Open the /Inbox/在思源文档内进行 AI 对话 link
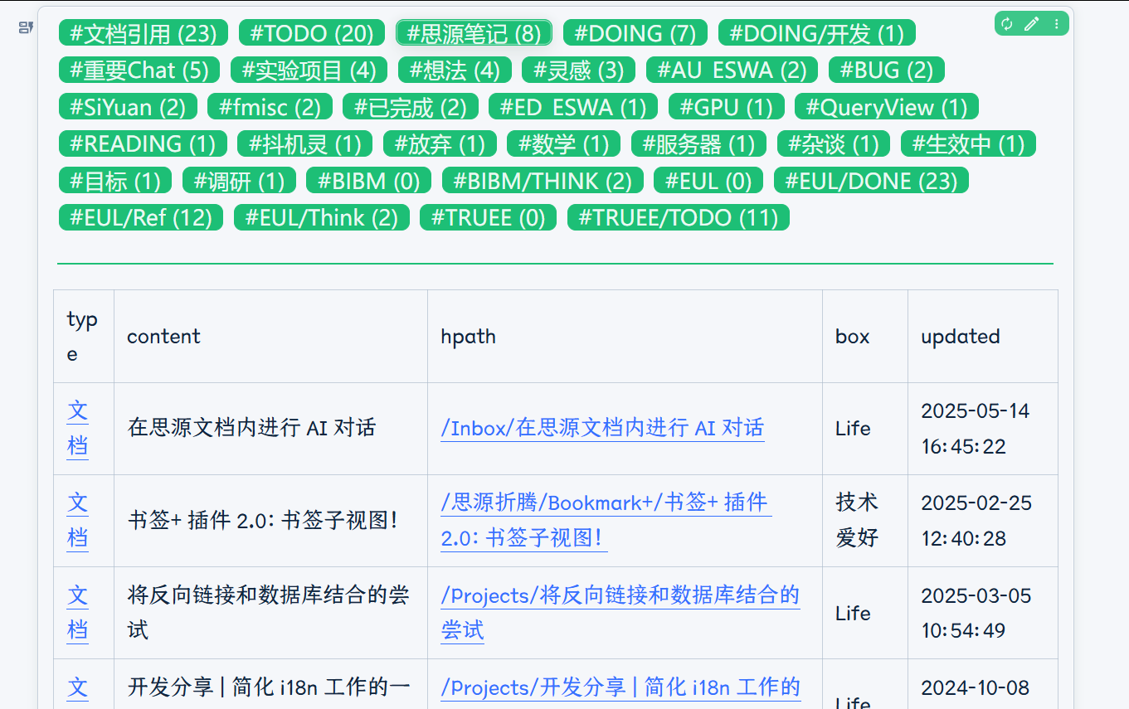The width and height of the screenshot is (1129, 709). tap(602, 429)
